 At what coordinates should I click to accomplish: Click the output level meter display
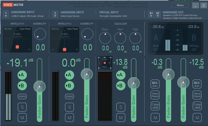pos(176,38)
